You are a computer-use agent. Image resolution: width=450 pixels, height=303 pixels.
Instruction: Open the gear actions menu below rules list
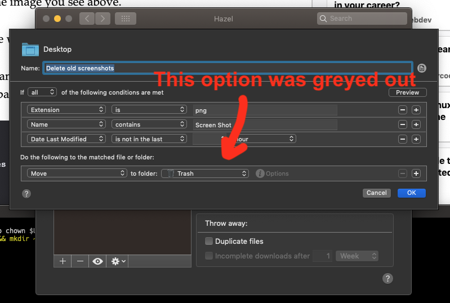(118, 261)
